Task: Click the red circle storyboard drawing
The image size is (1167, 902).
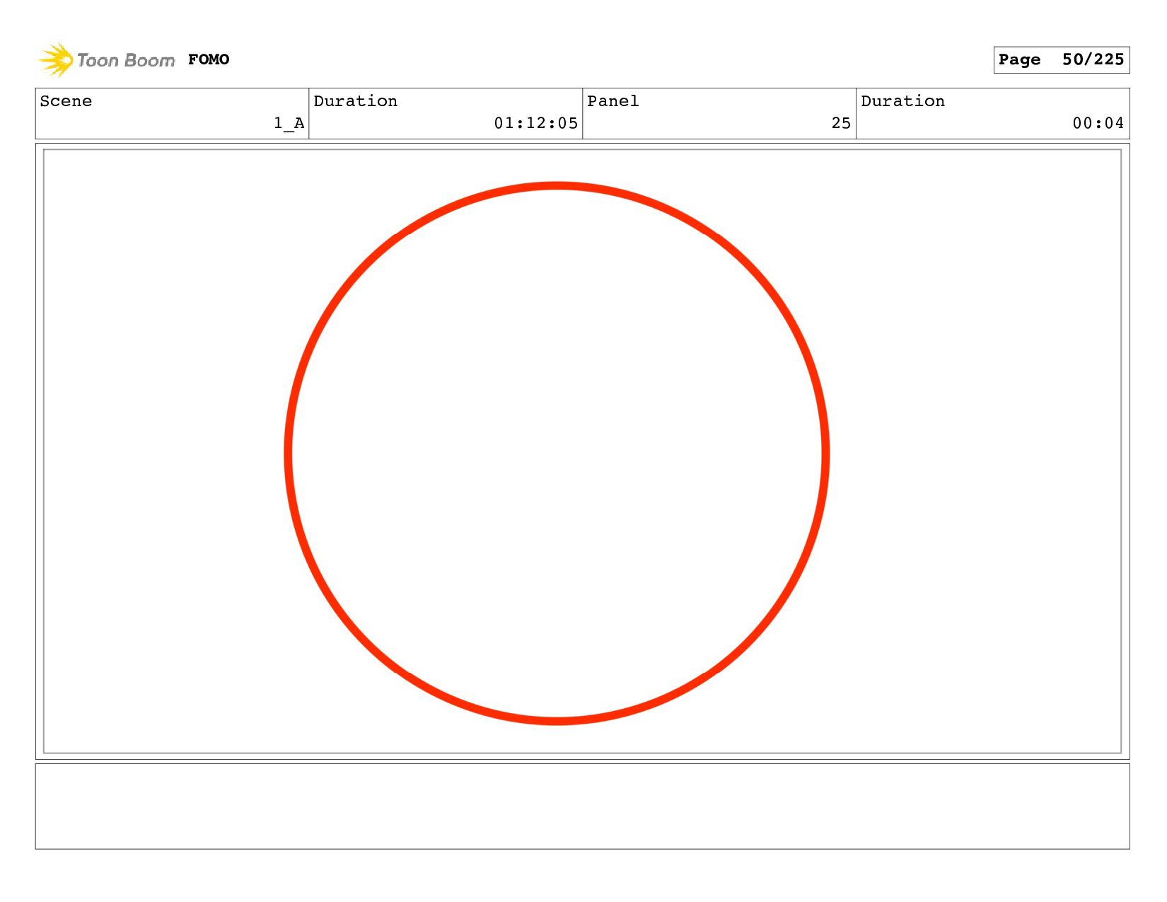Action: point(557,453)
